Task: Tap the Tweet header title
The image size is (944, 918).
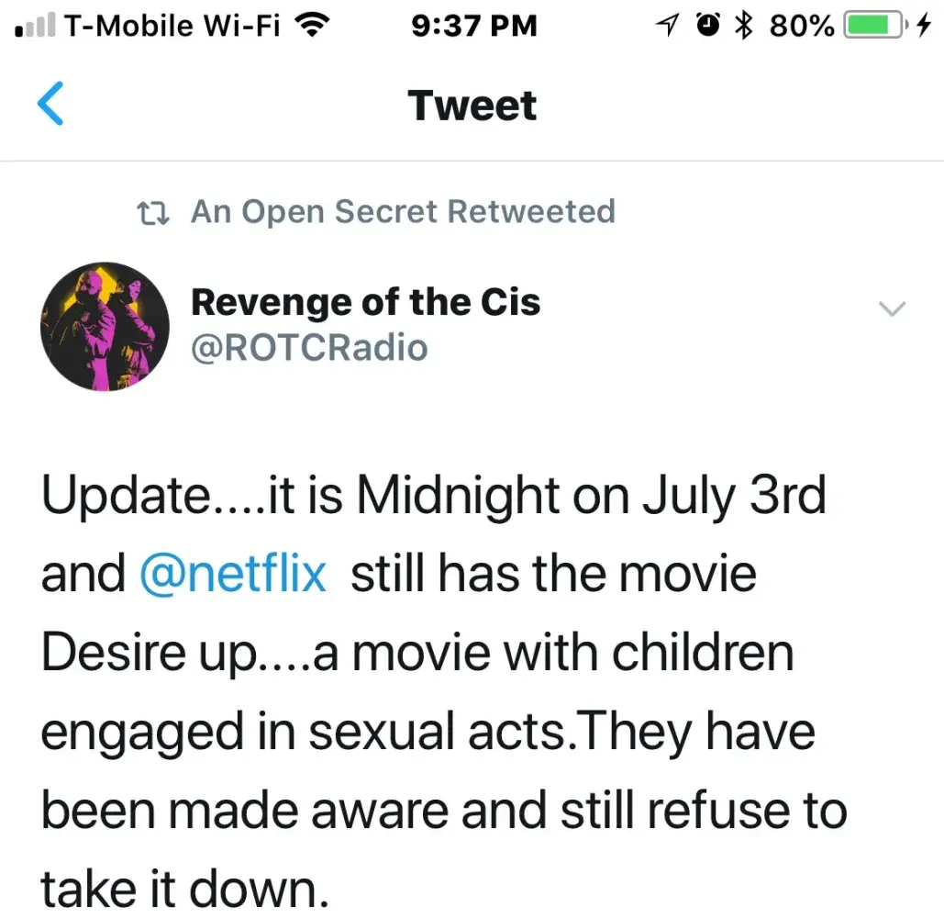Action: click(472, 106)
